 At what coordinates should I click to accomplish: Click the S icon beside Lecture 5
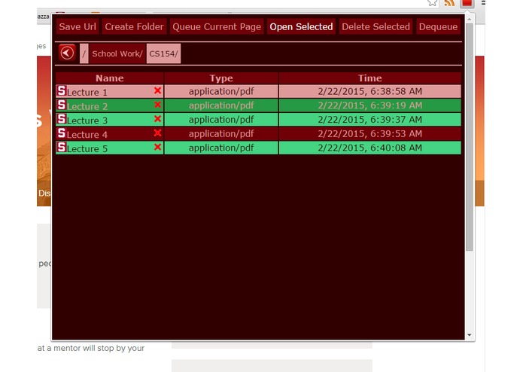62,147
